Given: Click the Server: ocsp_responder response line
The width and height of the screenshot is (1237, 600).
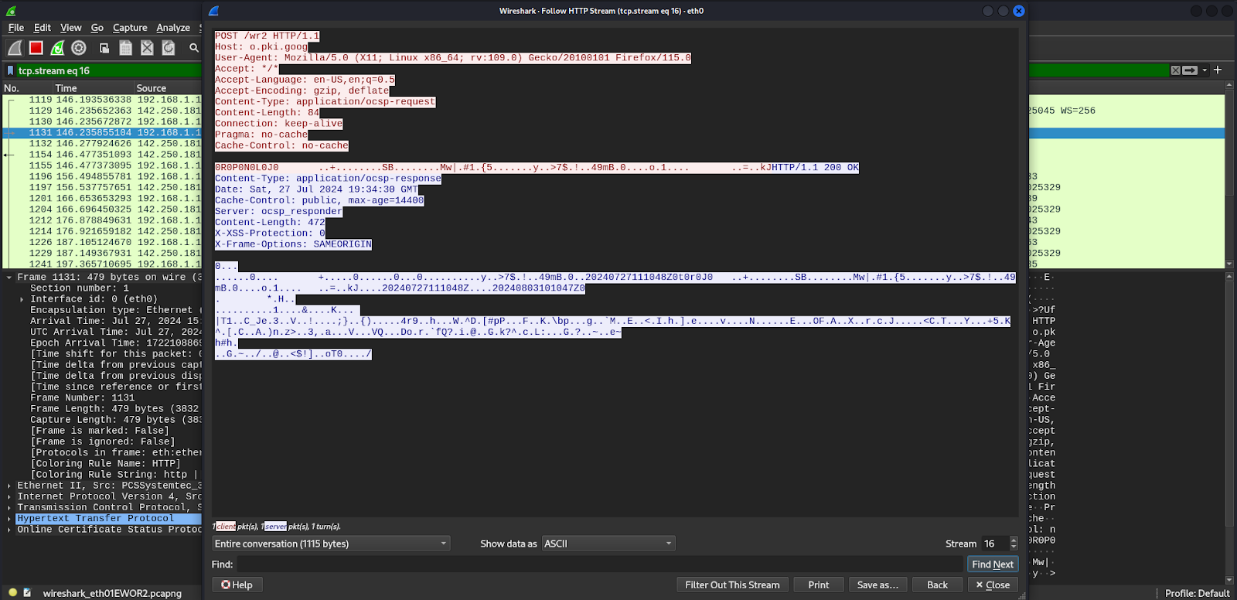Looking at the screenshot, I should tap(278, 211).
